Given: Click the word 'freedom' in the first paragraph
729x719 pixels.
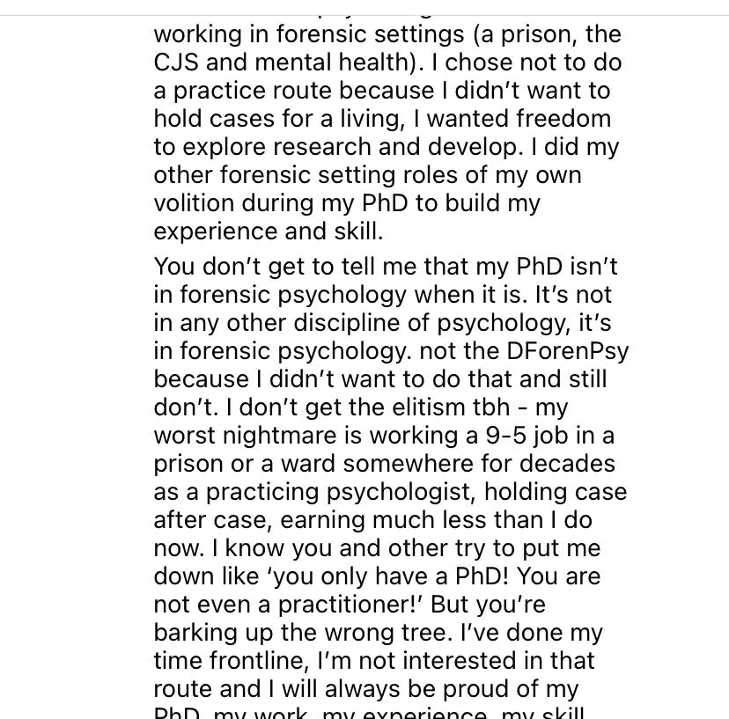Looking at the screenshot, I should tap(563, 118).
